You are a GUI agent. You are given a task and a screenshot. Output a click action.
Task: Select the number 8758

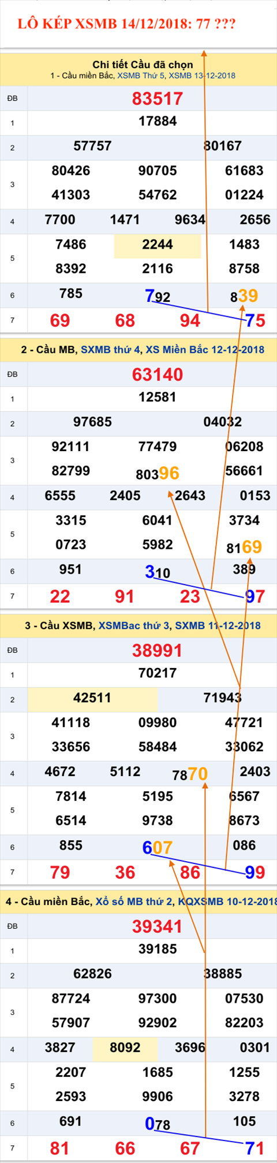click(x=244, y=269)
